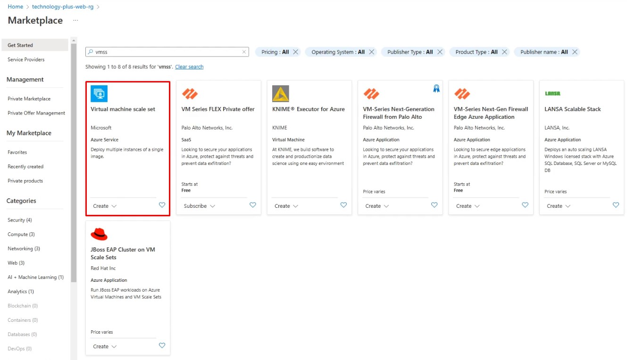Viewport: 627px width, 360px height.
Task: Go to technology-plus-web-rg breadcrumb
Action: (63, 7)
